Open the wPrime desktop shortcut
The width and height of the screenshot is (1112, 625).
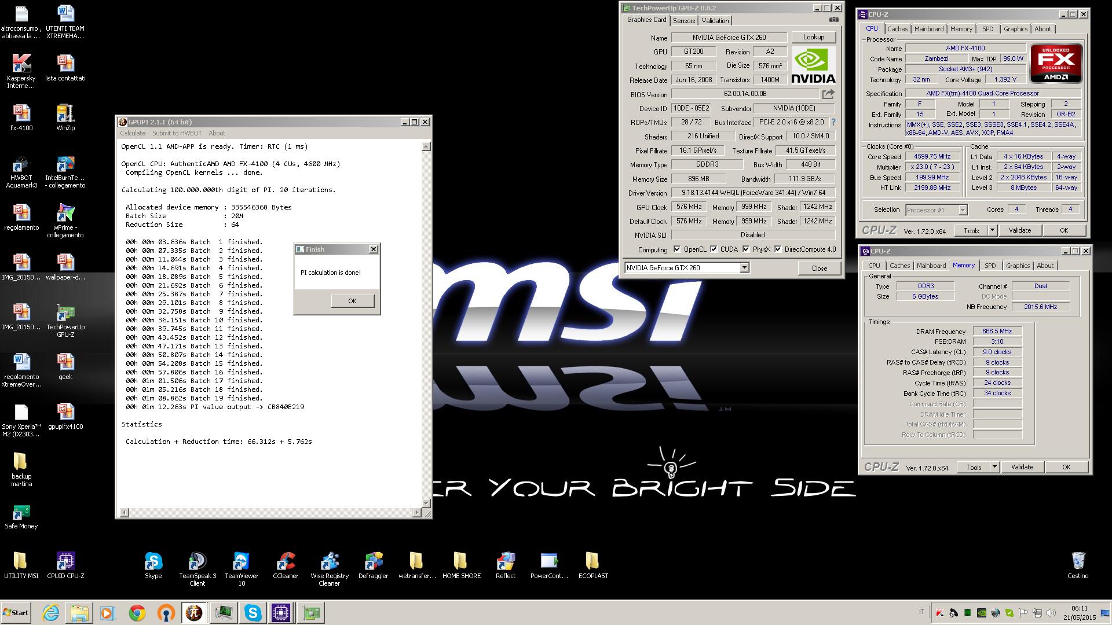[65, 221]
